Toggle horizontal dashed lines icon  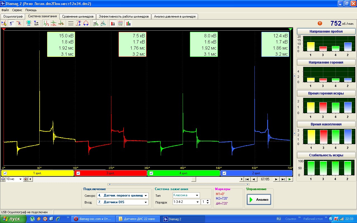click(71, 23)
